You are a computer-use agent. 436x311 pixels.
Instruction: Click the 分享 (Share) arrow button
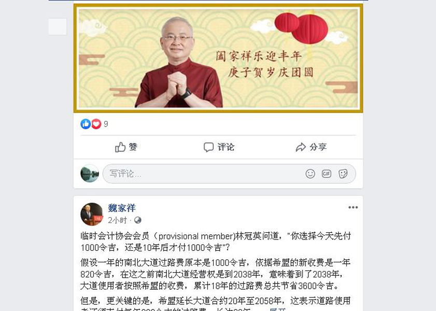(311, 147)
